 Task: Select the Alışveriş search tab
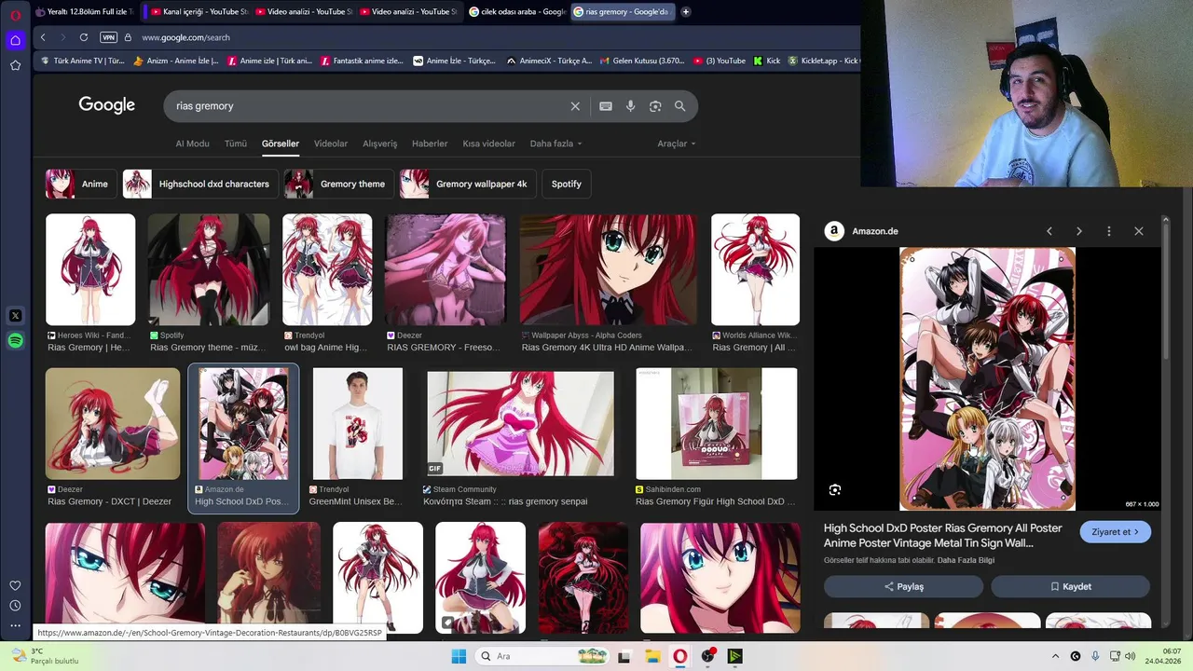click(379, 144)
